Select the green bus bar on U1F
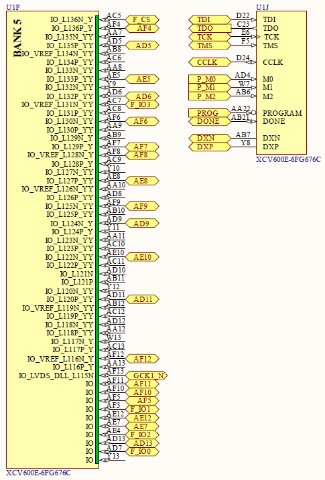325x480 pixels. 97,240
